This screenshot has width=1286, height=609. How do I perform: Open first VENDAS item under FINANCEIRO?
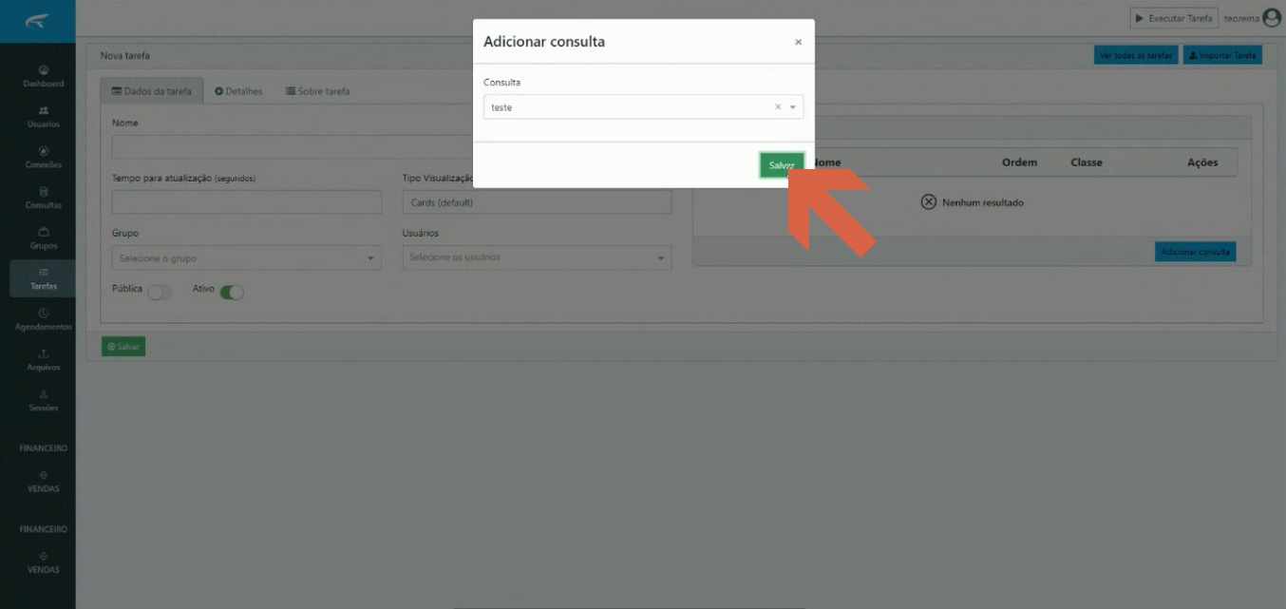point(43,482)
